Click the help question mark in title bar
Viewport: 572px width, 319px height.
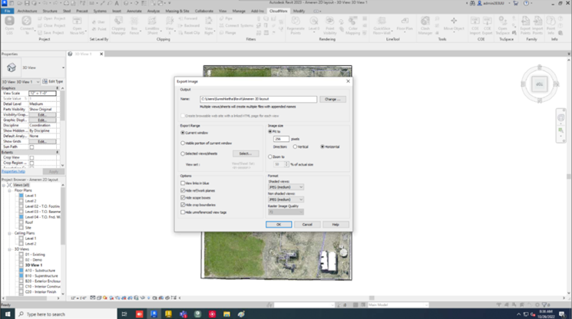[x=526, y=3]
